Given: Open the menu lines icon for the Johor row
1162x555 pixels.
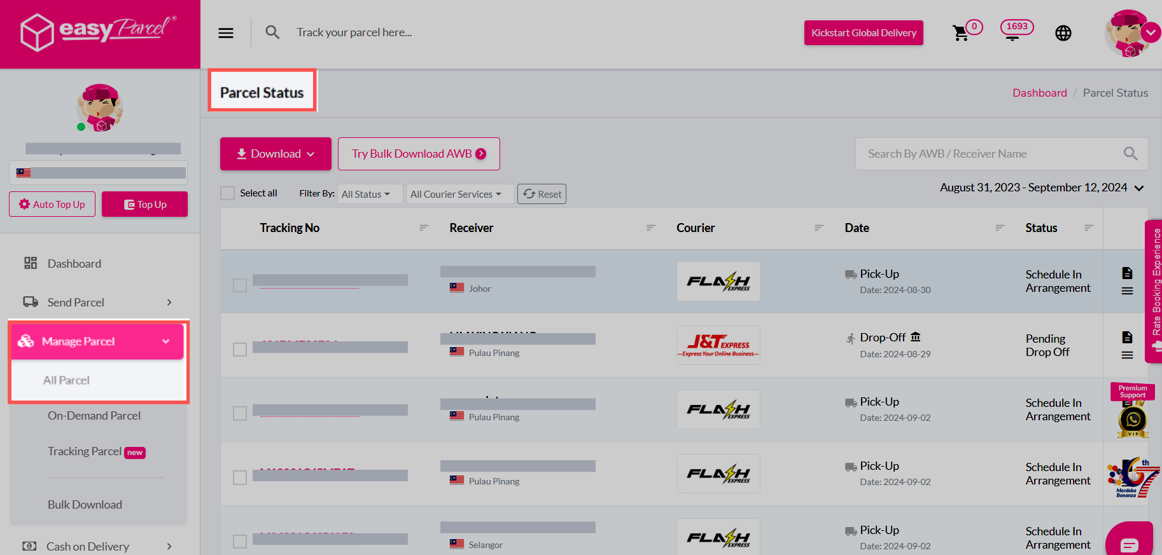Looking at the screenshot, I should click(1127, 291).
